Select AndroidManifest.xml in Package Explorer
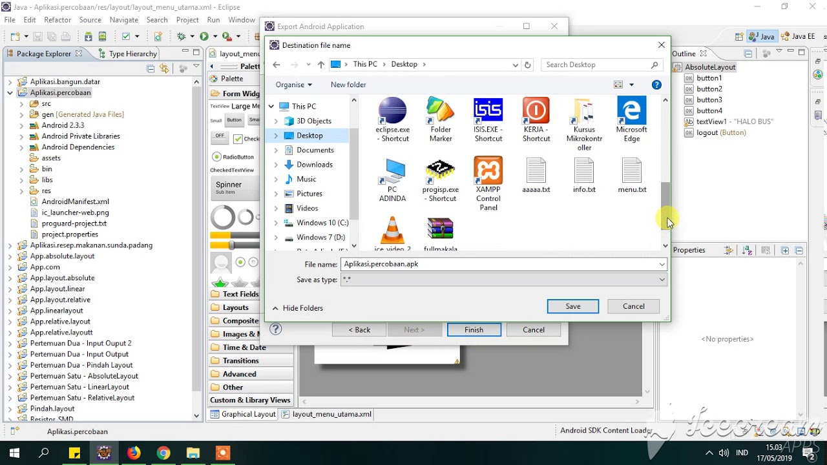This screenshot has width=827, height=465. [x=75, y=201]
